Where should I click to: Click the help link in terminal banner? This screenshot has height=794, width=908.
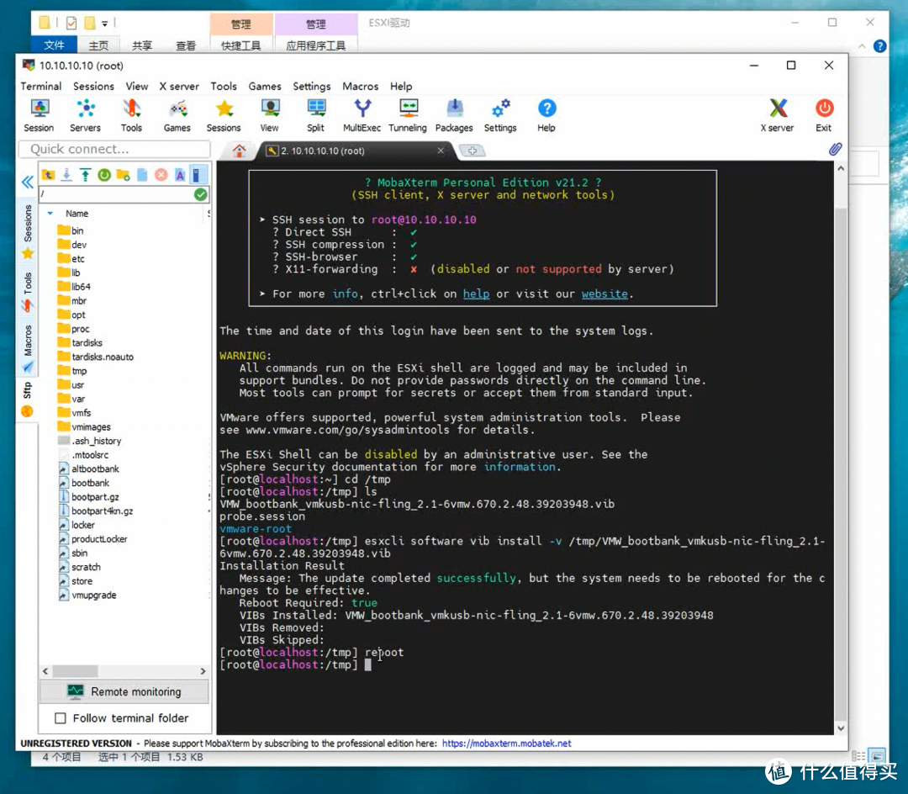[476, 294]
